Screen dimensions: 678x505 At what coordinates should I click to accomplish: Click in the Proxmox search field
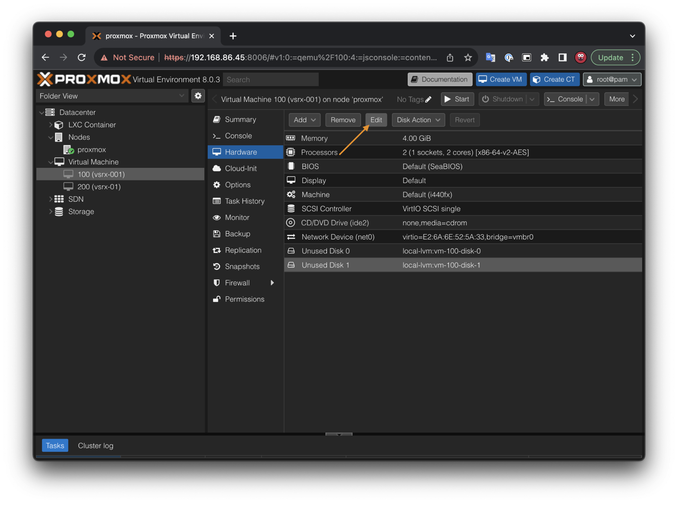click(271, 80)
